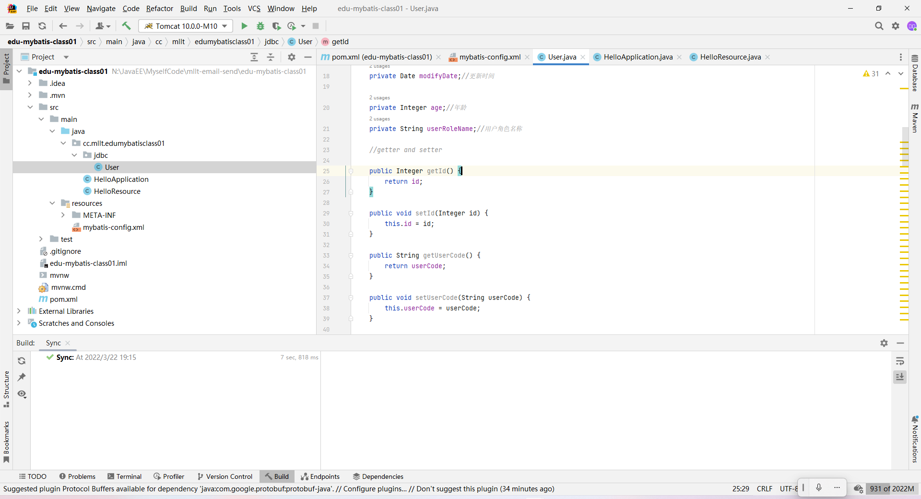Hide the Project tool window
921x499 pixels.
[308, 57]
